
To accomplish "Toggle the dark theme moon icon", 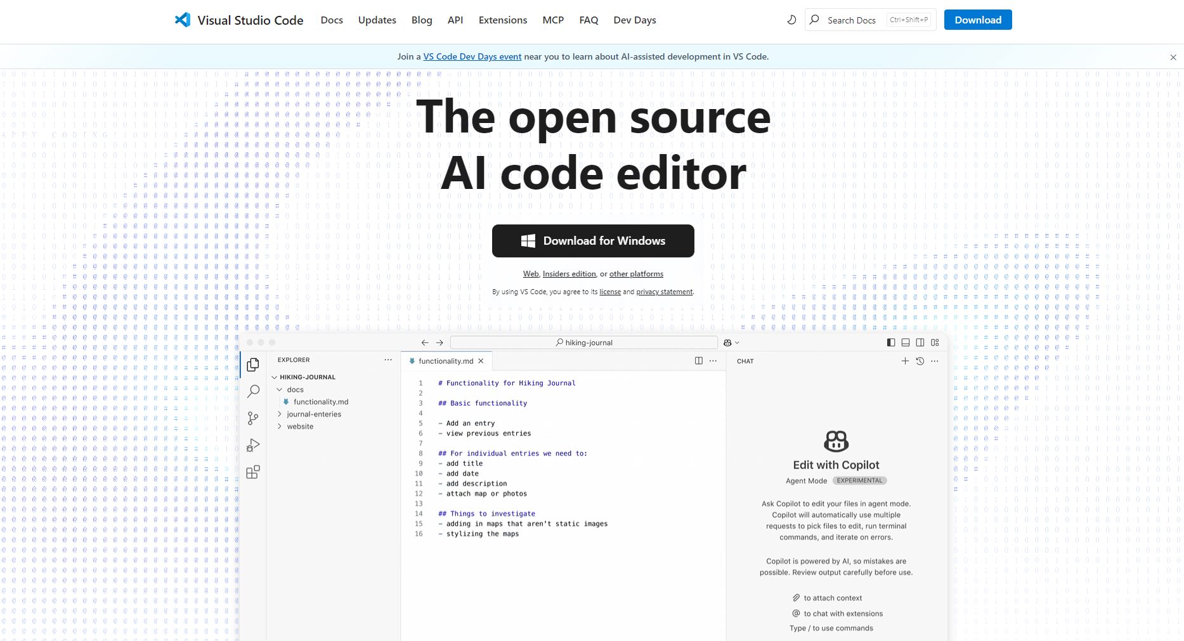I will pos(791,20).
